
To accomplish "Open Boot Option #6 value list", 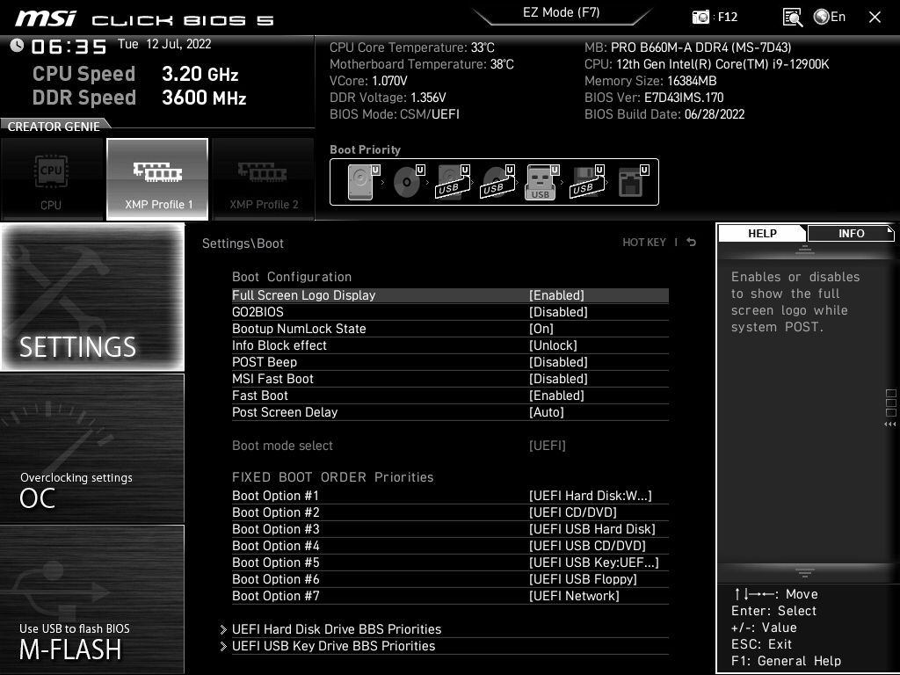I will tap(583, 578).
